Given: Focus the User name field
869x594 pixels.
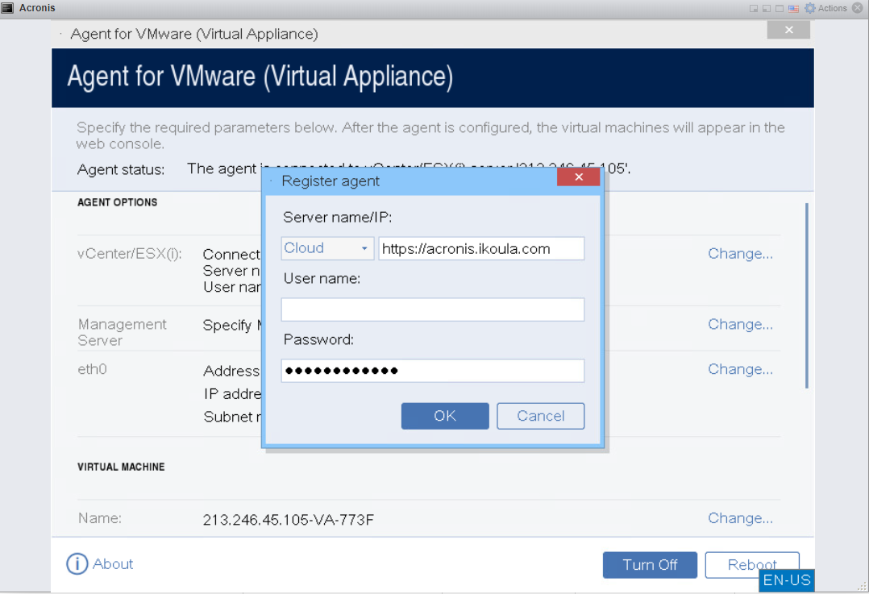Looking at the screenshot, I should pos(432,309).
